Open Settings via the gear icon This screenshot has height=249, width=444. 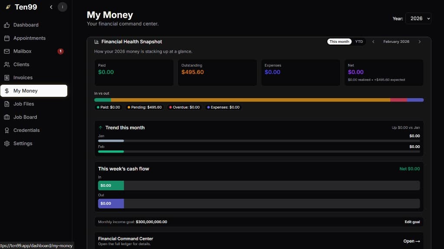7,143
